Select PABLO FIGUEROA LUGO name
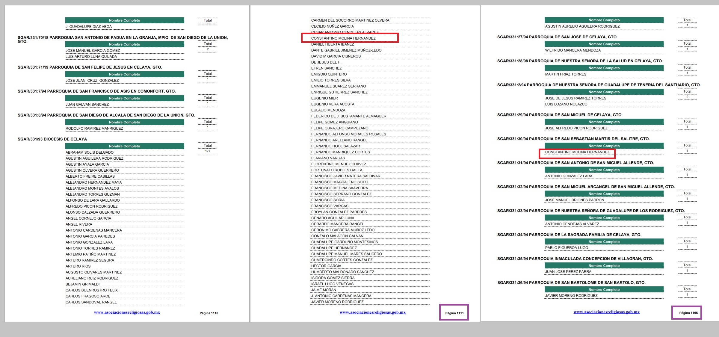The width and height of the screenshot is (719, 337). (x=567, y=247)
